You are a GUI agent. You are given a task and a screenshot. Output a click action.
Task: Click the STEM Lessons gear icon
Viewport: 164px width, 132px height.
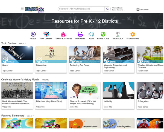(133, 34)
